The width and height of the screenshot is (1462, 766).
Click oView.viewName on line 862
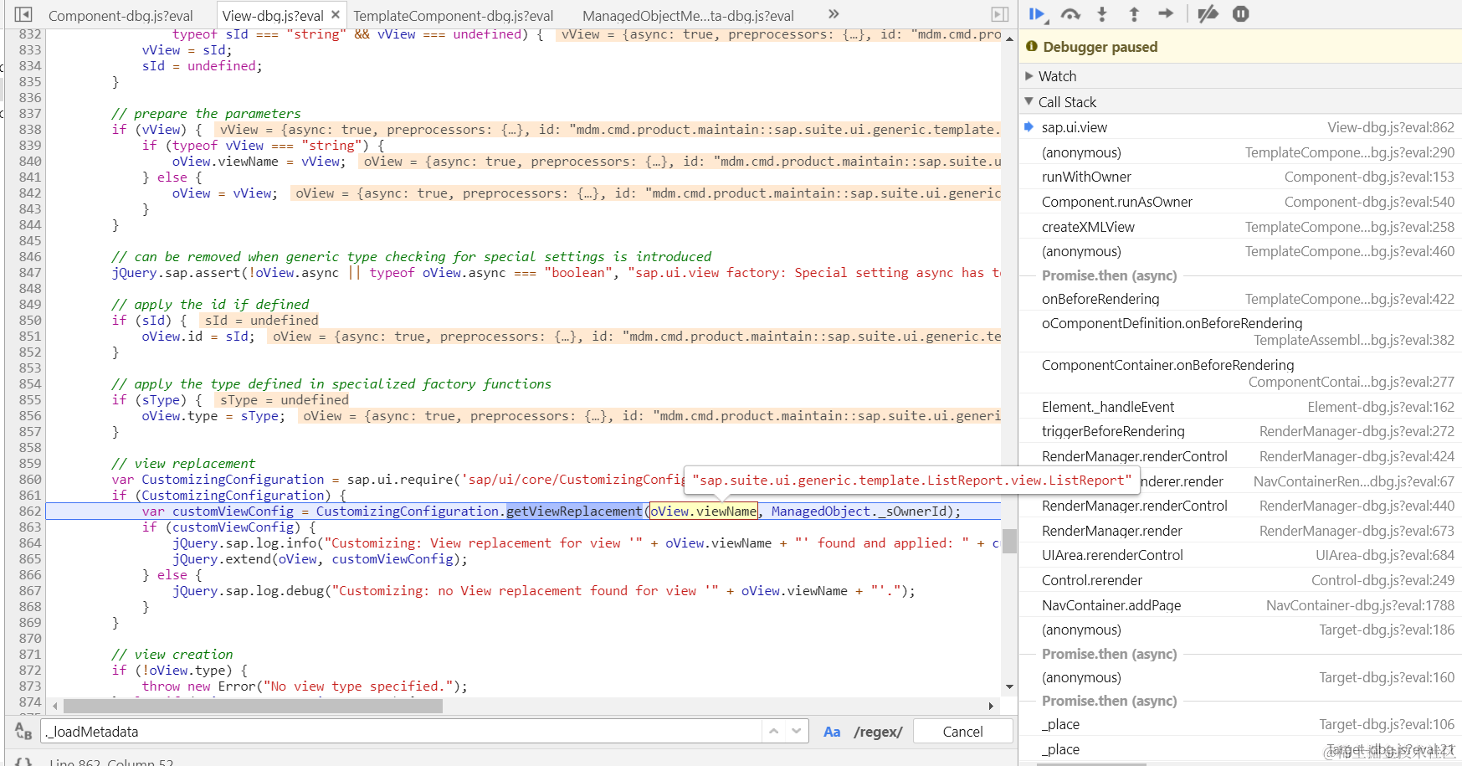click(704, 512)
